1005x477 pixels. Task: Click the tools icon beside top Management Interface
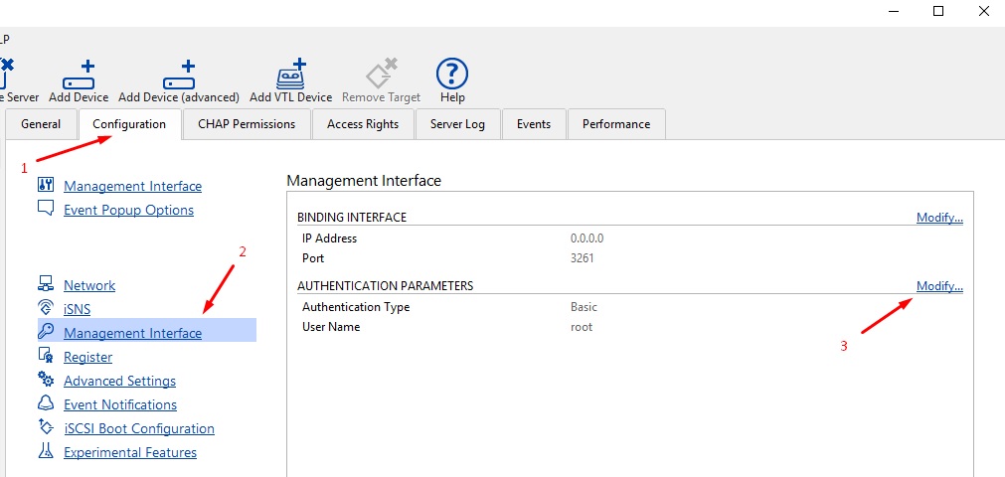[x=46, y=185]
